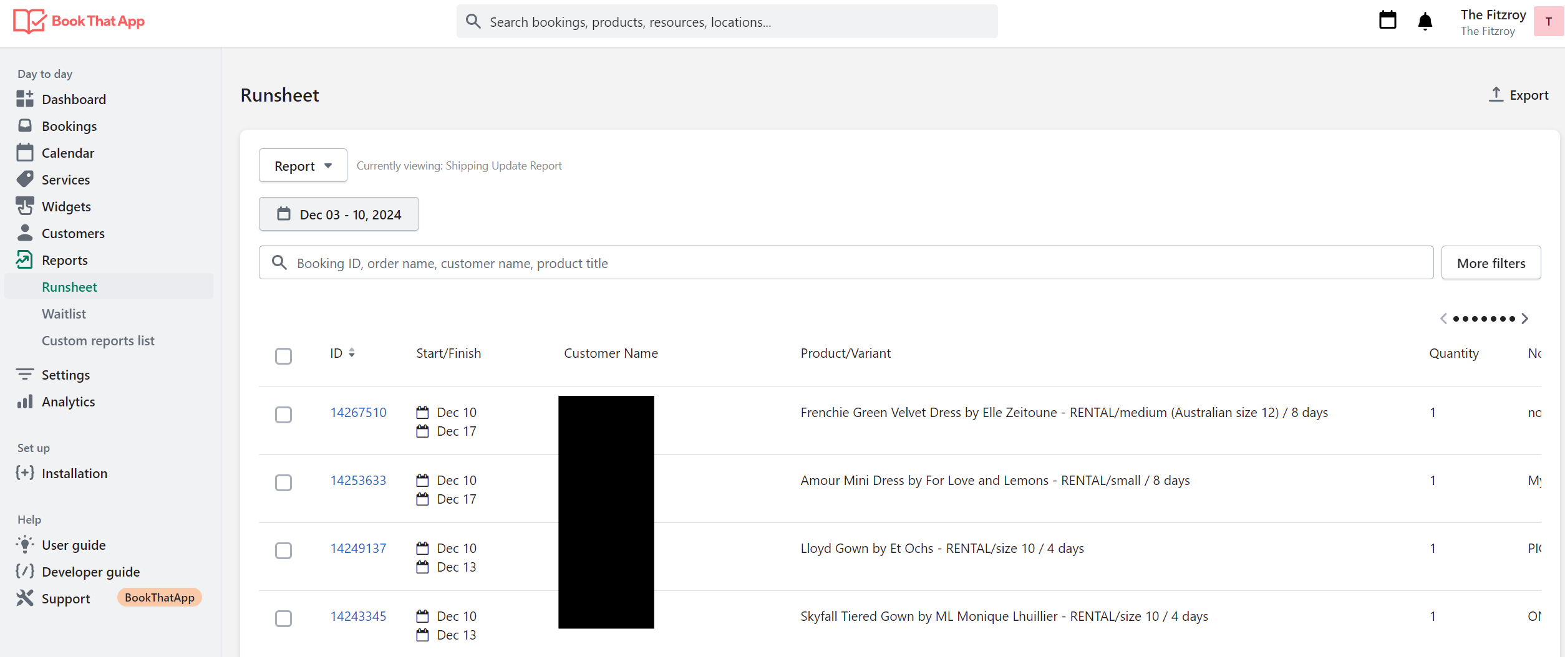Click the Export upload icon

(x=1496, y=95)
